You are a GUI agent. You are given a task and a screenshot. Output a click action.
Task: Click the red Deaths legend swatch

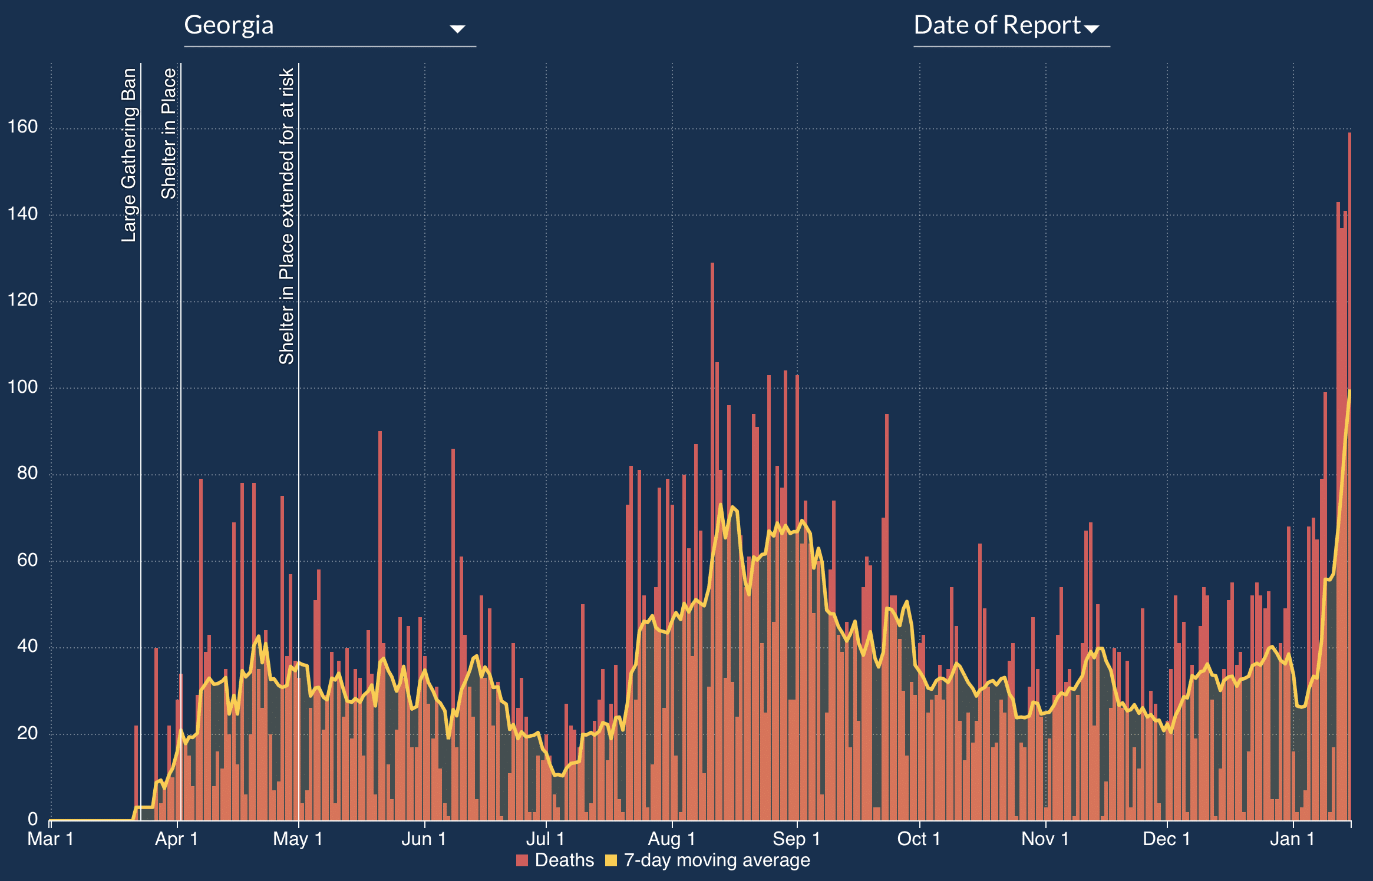pos(522,860)
